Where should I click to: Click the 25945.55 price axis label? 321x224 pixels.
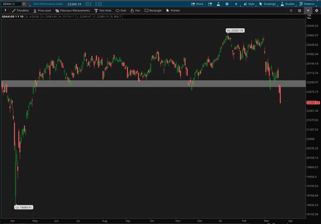[313, 26]
